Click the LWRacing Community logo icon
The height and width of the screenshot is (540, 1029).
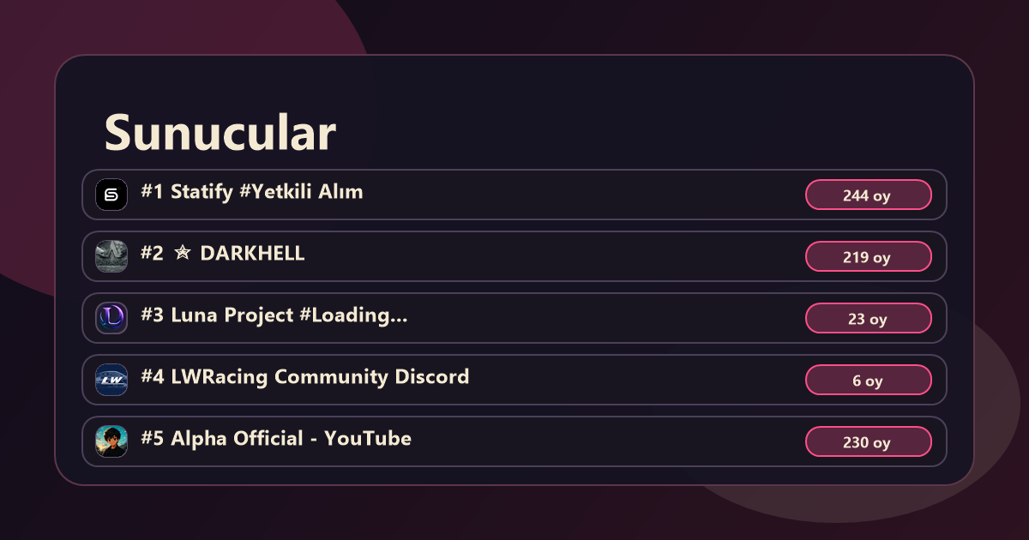coord(111,380)
